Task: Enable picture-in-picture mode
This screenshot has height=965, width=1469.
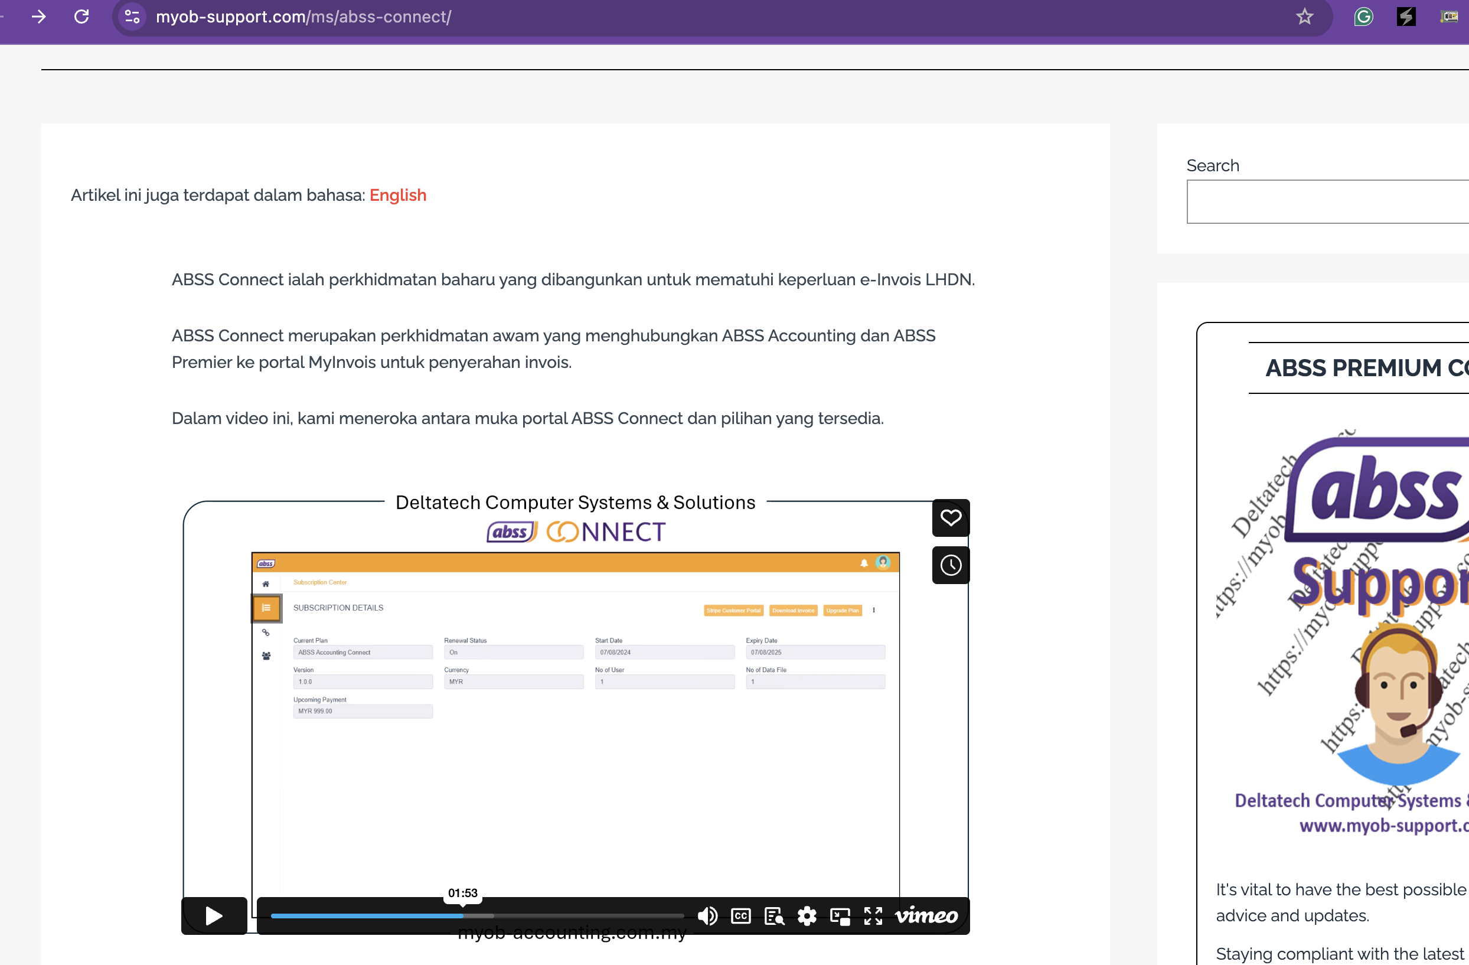Action: [x=840, y=916]
